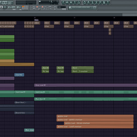Screen dimensions: 137x137
Task: Select 'Wobble Lead - Wobble envelope' clip
Action: [95, 120]
